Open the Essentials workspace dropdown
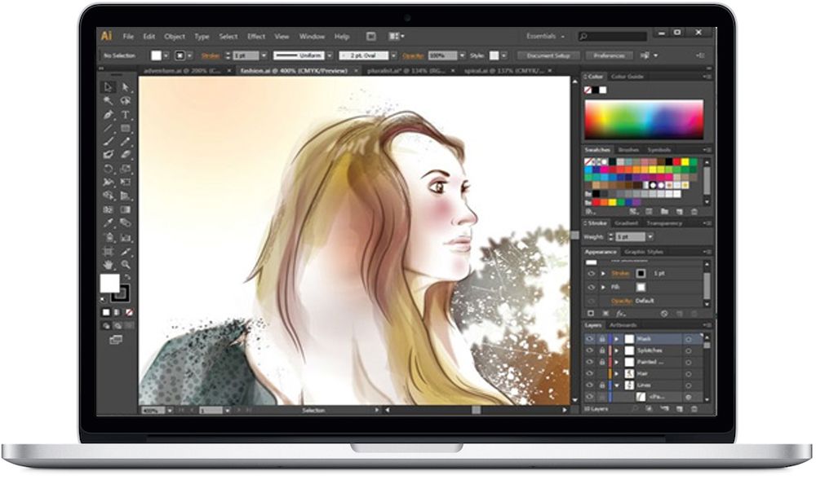This screenshot has height=480, width=816. [x=545, y=37]
